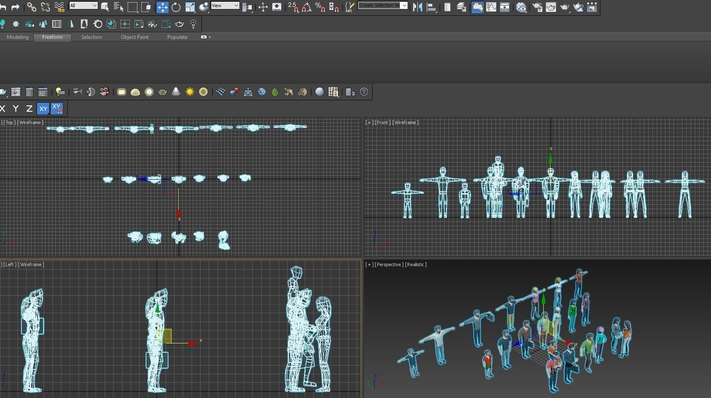This screenshot has height=398, width=711.
Task: Restrict transform to the XY plane
Action: point(43,109)
